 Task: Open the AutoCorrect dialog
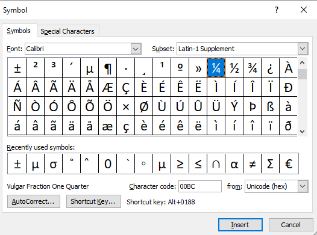point(34,201)
